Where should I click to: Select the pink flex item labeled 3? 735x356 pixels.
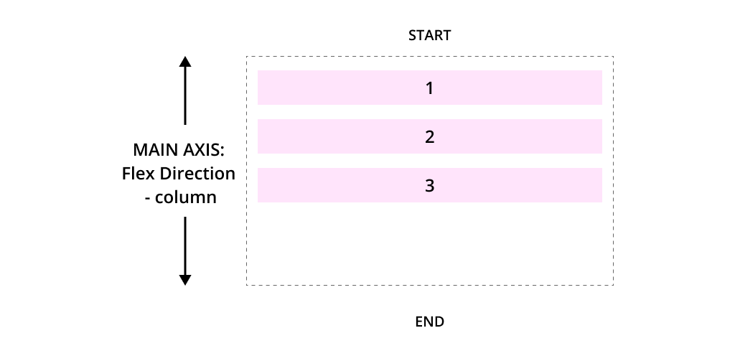click(x=430, y=185)
